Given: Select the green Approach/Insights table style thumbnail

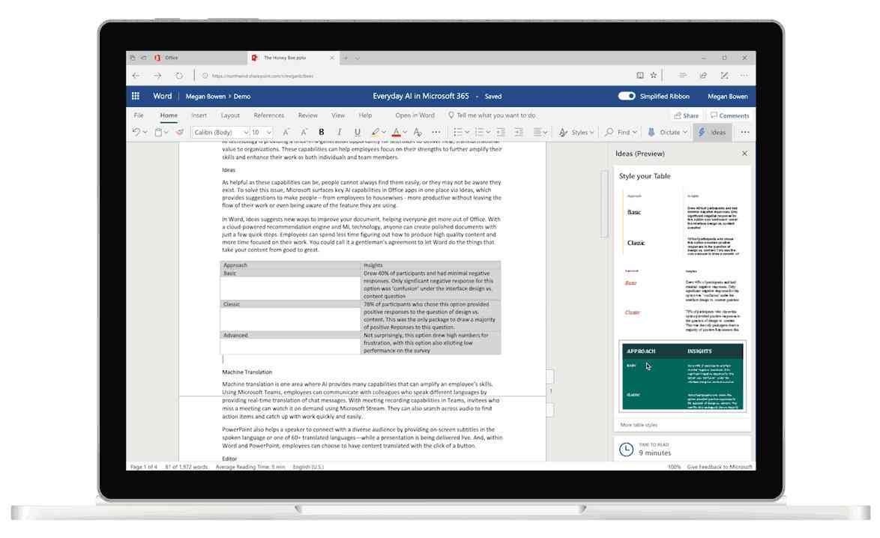Looking at the screenshot, I should 682,376.
